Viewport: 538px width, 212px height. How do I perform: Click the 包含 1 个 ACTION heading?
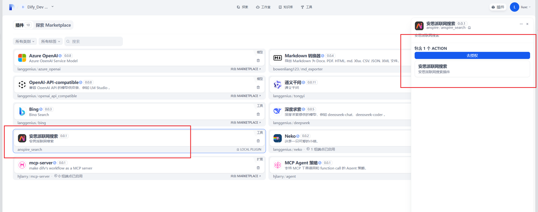[431, 48]
